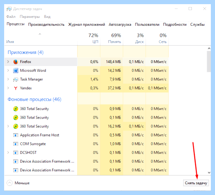Click the Меньше details toggle label
Image resolution: width=215 pixels, height=195 pixels.
point(22,183)
